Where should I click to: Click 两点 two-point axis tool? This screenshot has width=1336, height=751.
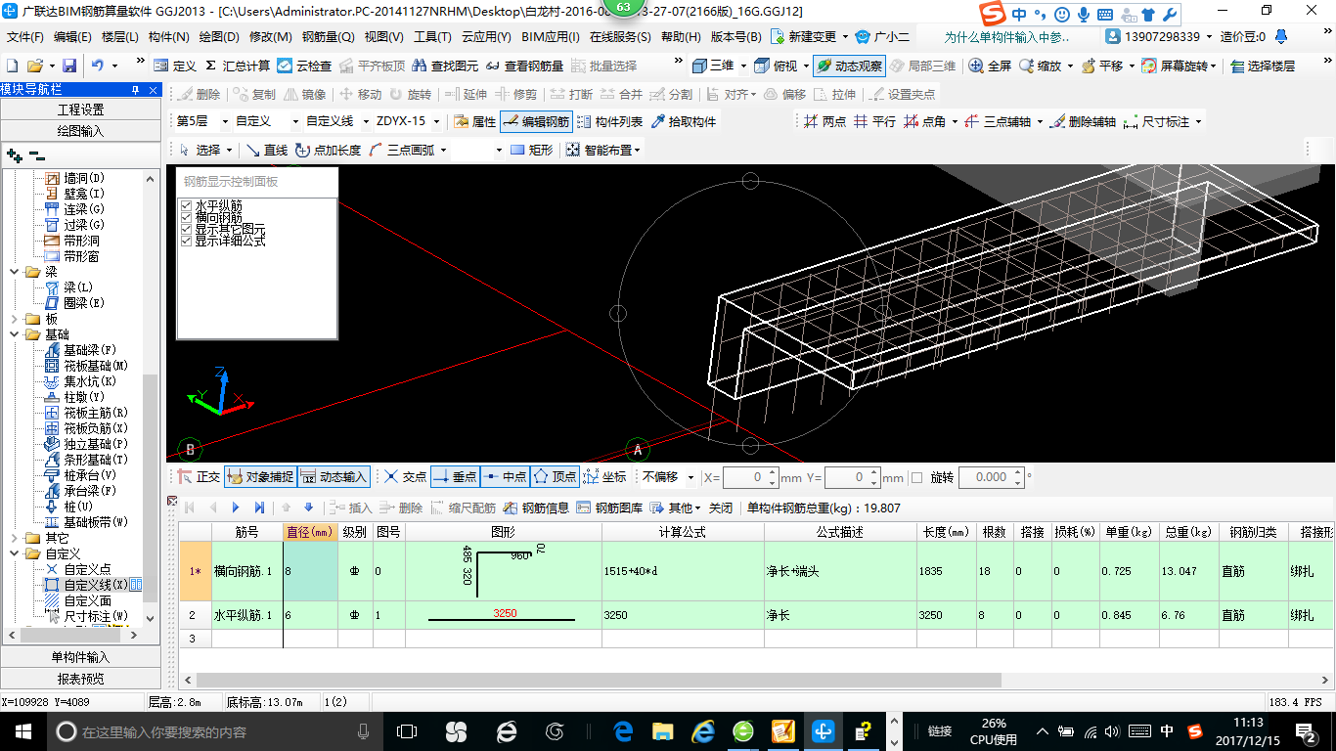[x=824, y=121]
